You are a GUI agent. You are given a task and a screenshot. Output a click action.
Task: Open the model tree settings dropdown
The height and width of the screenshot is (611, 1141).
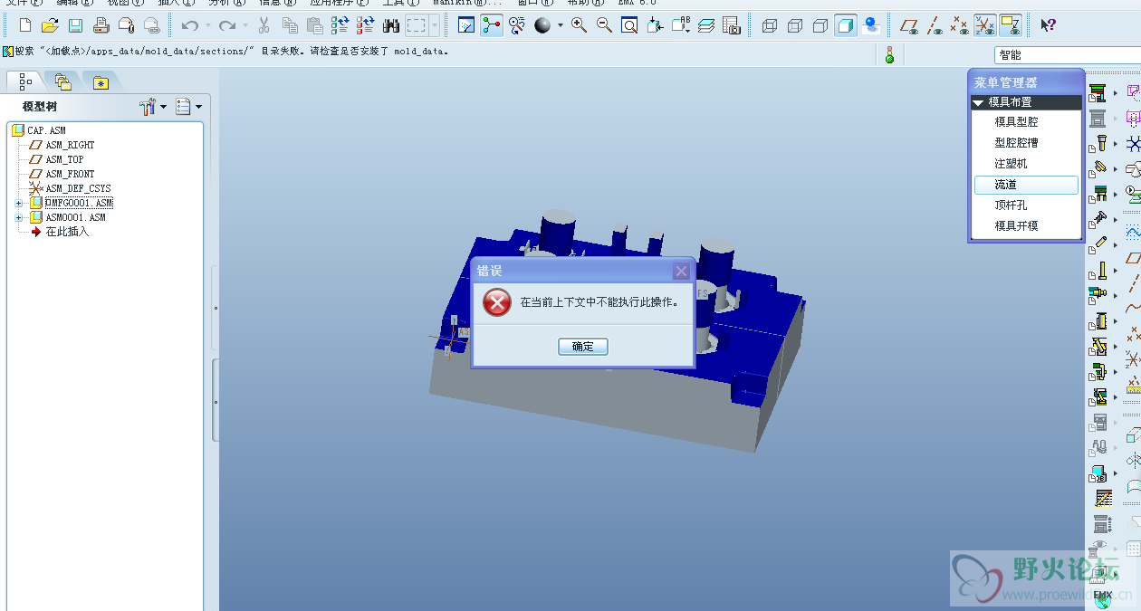[x=153, y=107]
